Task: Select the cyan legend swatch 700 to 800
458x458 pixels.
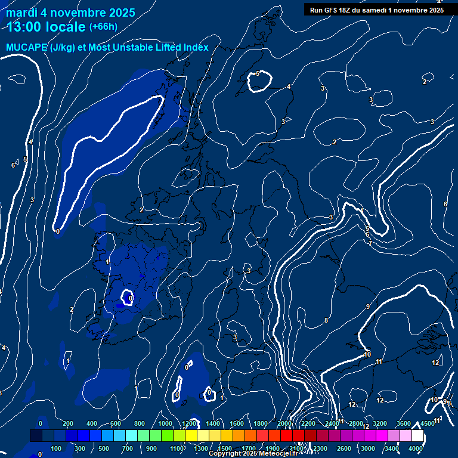Action: [131, 435]
